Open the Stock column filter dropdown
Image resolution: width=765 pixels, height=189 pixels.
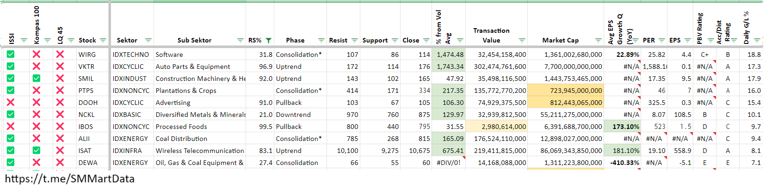click(x=103, y=41)
